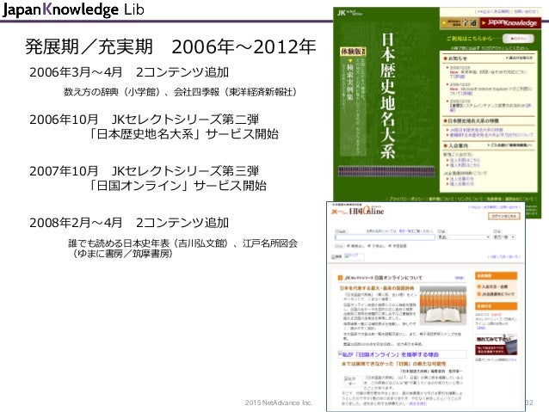Click the 触れてみて下さい banner

pyautogui.click(x=496, y=345)
